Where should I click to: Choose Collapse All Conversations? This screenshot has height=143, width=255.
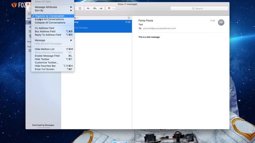click(x=53, y=23)
